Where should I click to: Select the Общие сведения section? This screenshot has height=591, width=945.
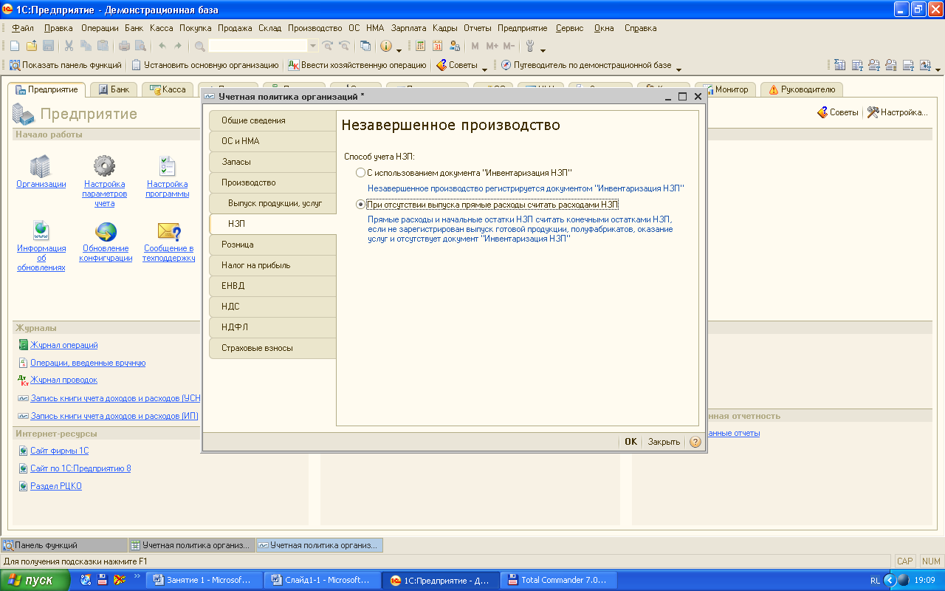[x=272, y=120]
